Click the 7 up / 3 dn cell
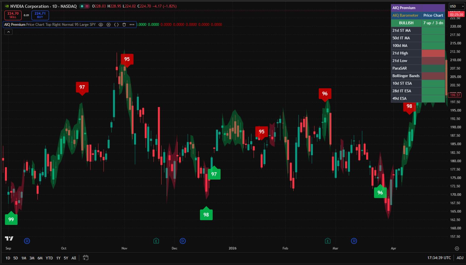This screenshot has width=466, height=265. (433, 23)
